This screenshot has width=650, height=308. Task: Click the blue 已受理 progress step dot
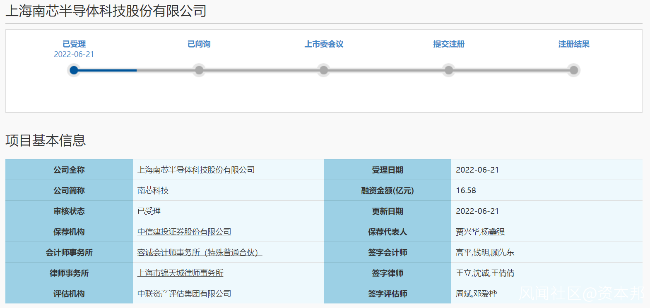pos(74,70)
